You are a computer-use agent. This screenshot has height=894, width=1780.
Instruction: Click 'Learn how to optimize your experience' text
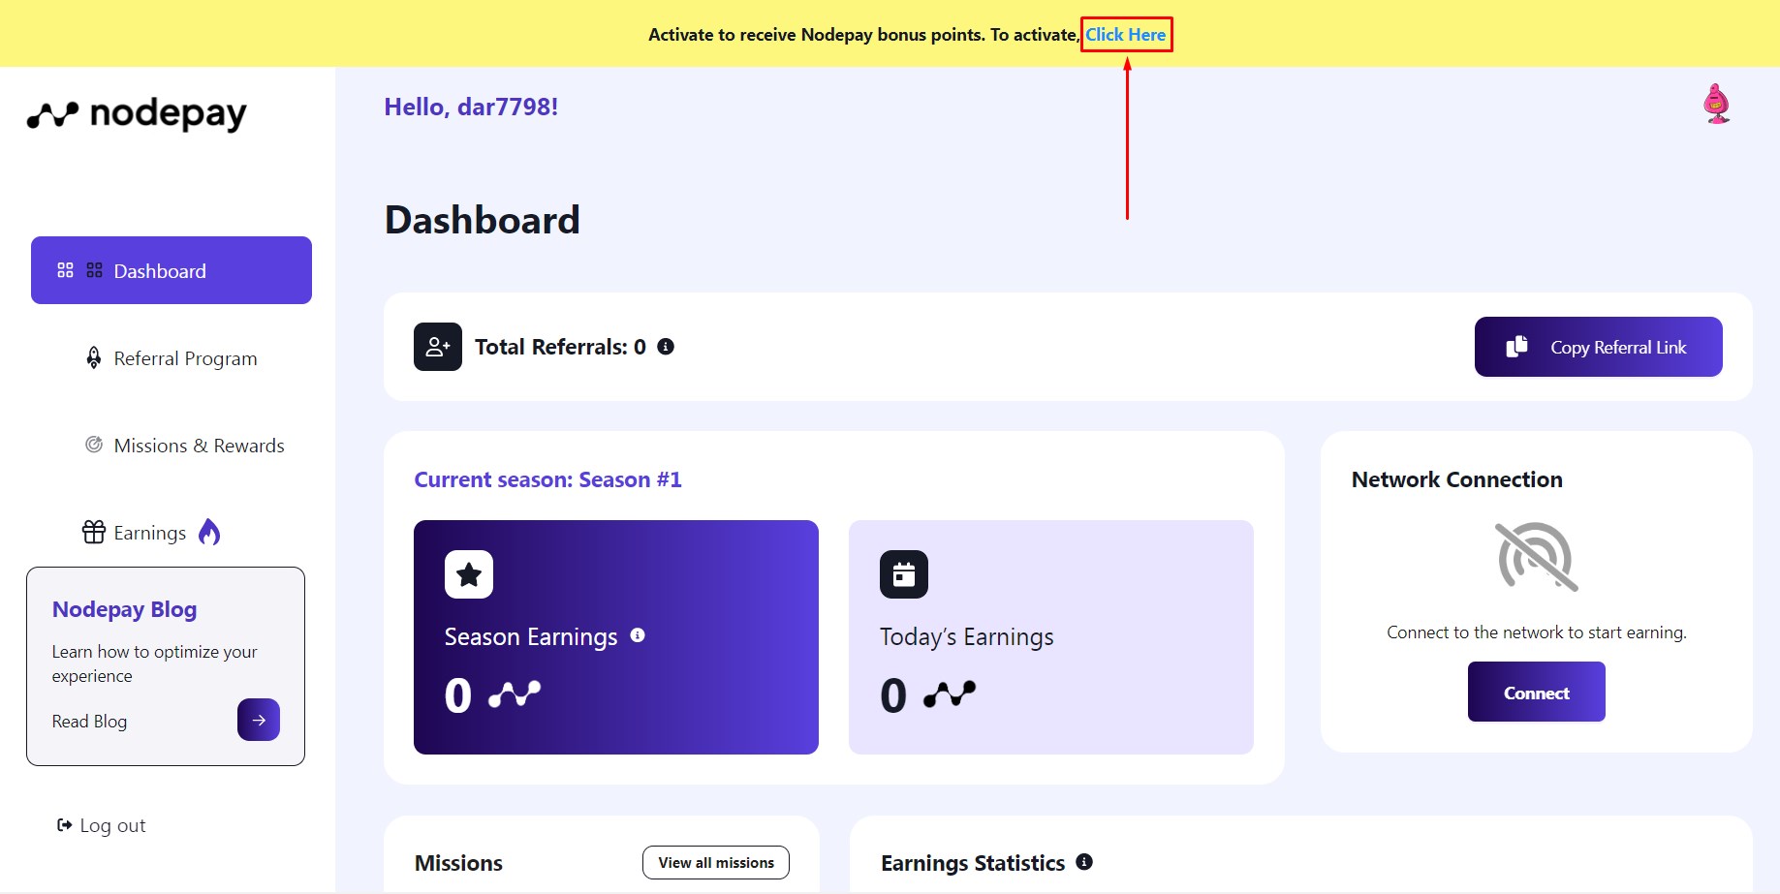(x=155, y=663)
